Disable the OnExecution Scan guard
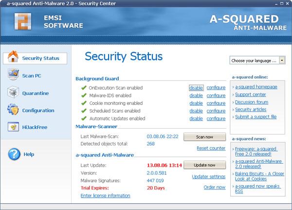 196,88
